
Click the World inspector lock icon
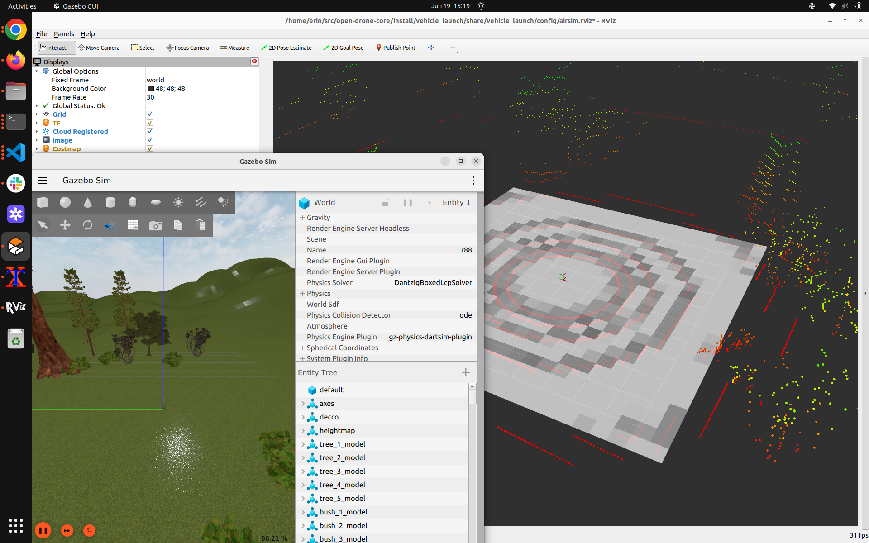(x=386, y=203)
